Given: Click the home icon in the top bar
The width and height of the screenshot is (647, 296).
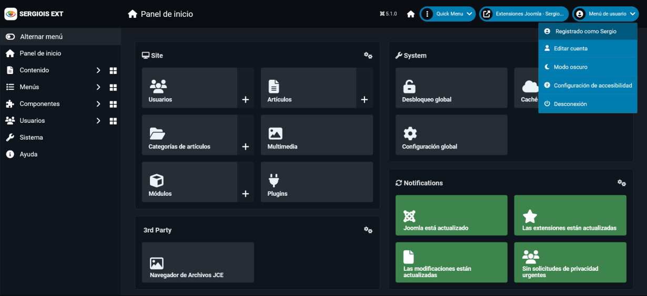Looking at the screenshot, I should pyautogui.click(x=411, y=14).
